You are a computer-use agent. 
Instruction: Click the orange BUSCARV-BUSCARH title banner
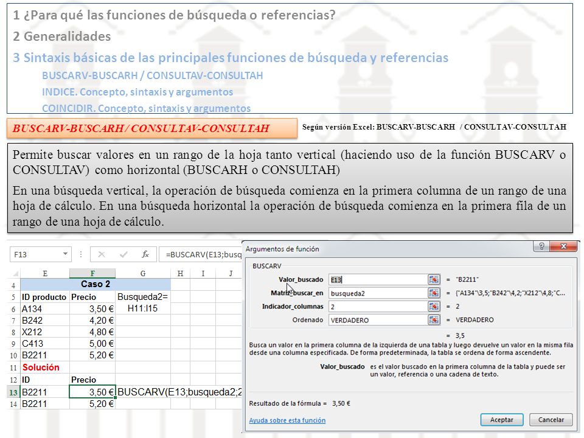point(152,128)
